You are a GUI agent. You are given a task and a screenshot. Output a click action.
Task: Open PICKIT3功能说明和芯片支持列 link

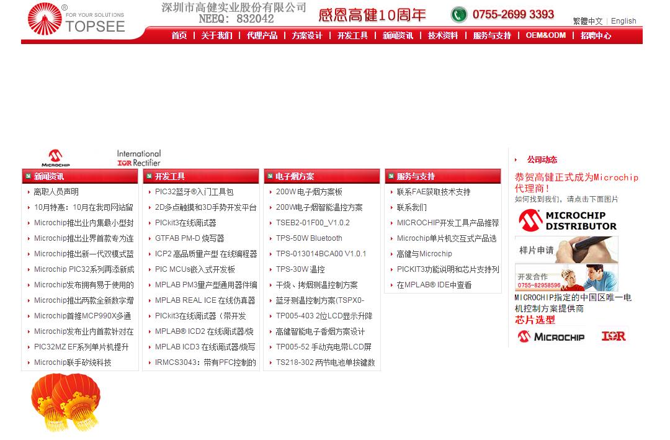point(448,269)
